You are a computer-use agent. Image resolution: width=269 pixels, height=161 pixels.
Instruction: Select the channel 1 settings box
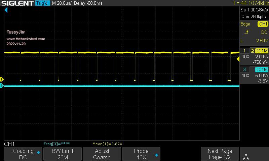coord(254,56)
